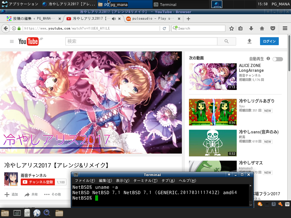View site info via the circled i icon

14,28
